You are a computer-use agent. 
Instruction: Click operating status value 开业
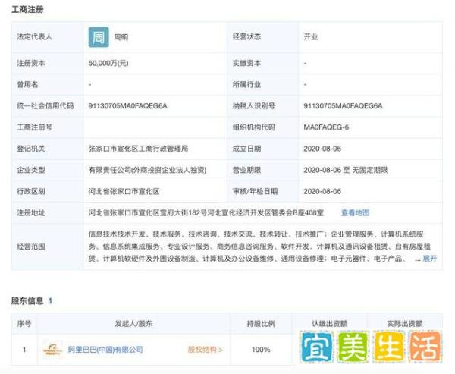(311, 37)
